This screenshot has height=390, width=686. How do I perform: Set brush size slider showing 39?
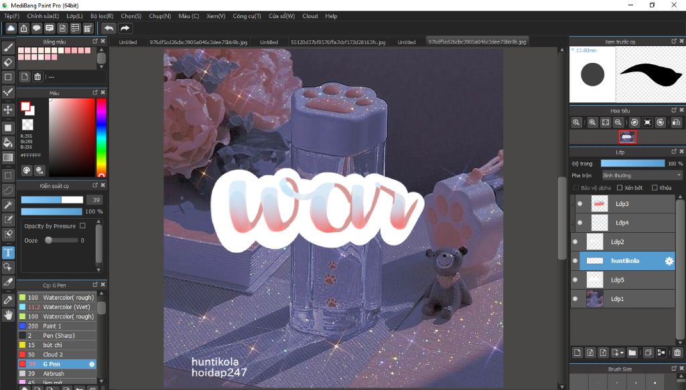pos(52,199)
